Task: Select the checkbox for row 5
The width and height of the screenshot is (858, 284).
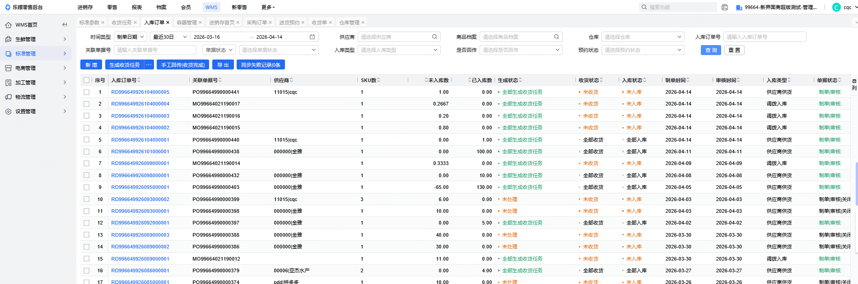Action: click(x=86, y=140)
